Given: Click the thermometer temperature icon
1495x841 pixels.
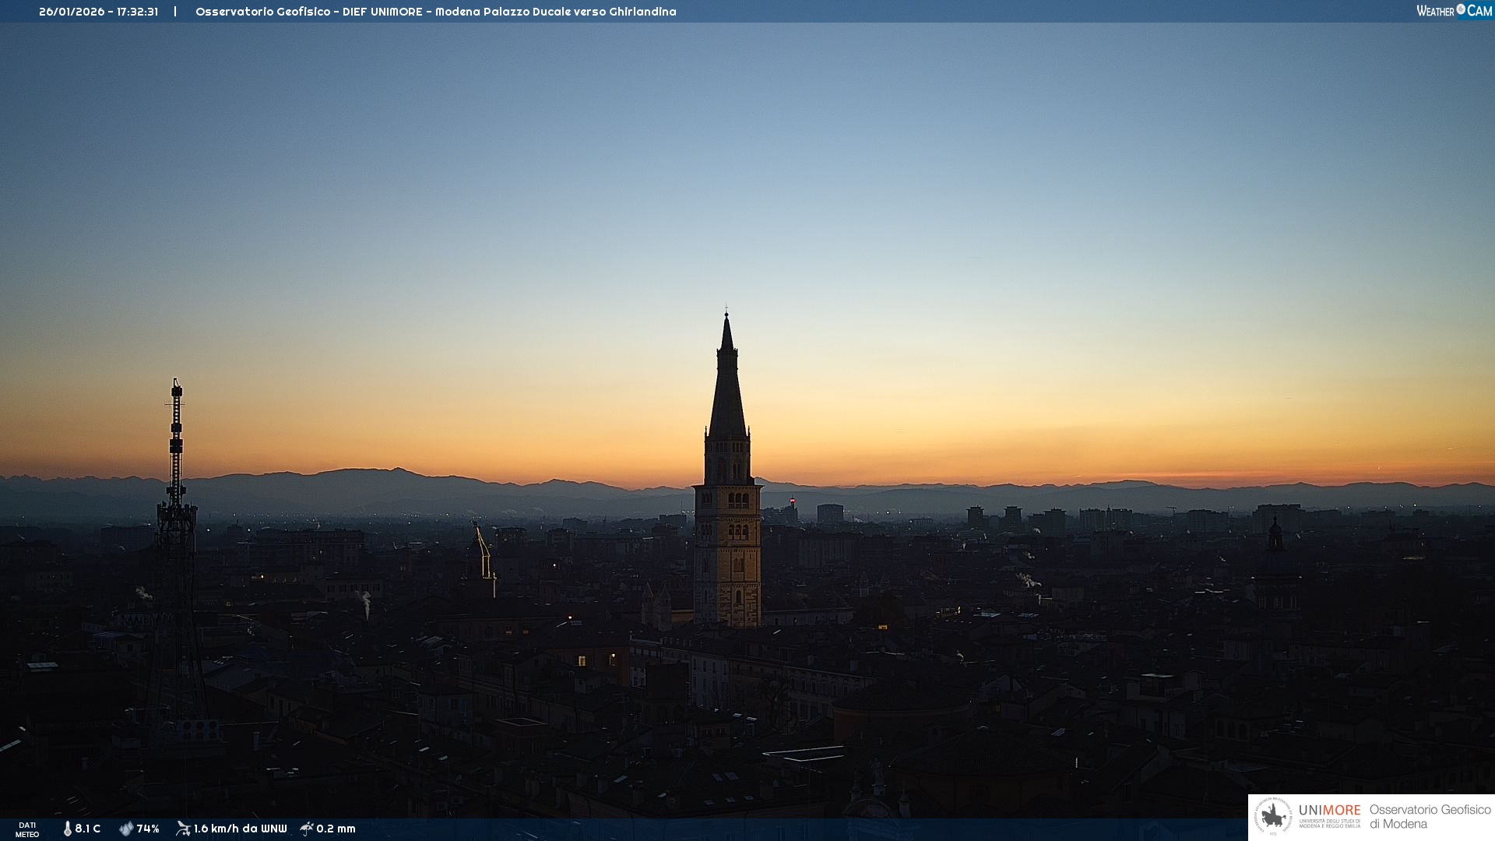Looking at the screenshot, I should click(67, 829).
